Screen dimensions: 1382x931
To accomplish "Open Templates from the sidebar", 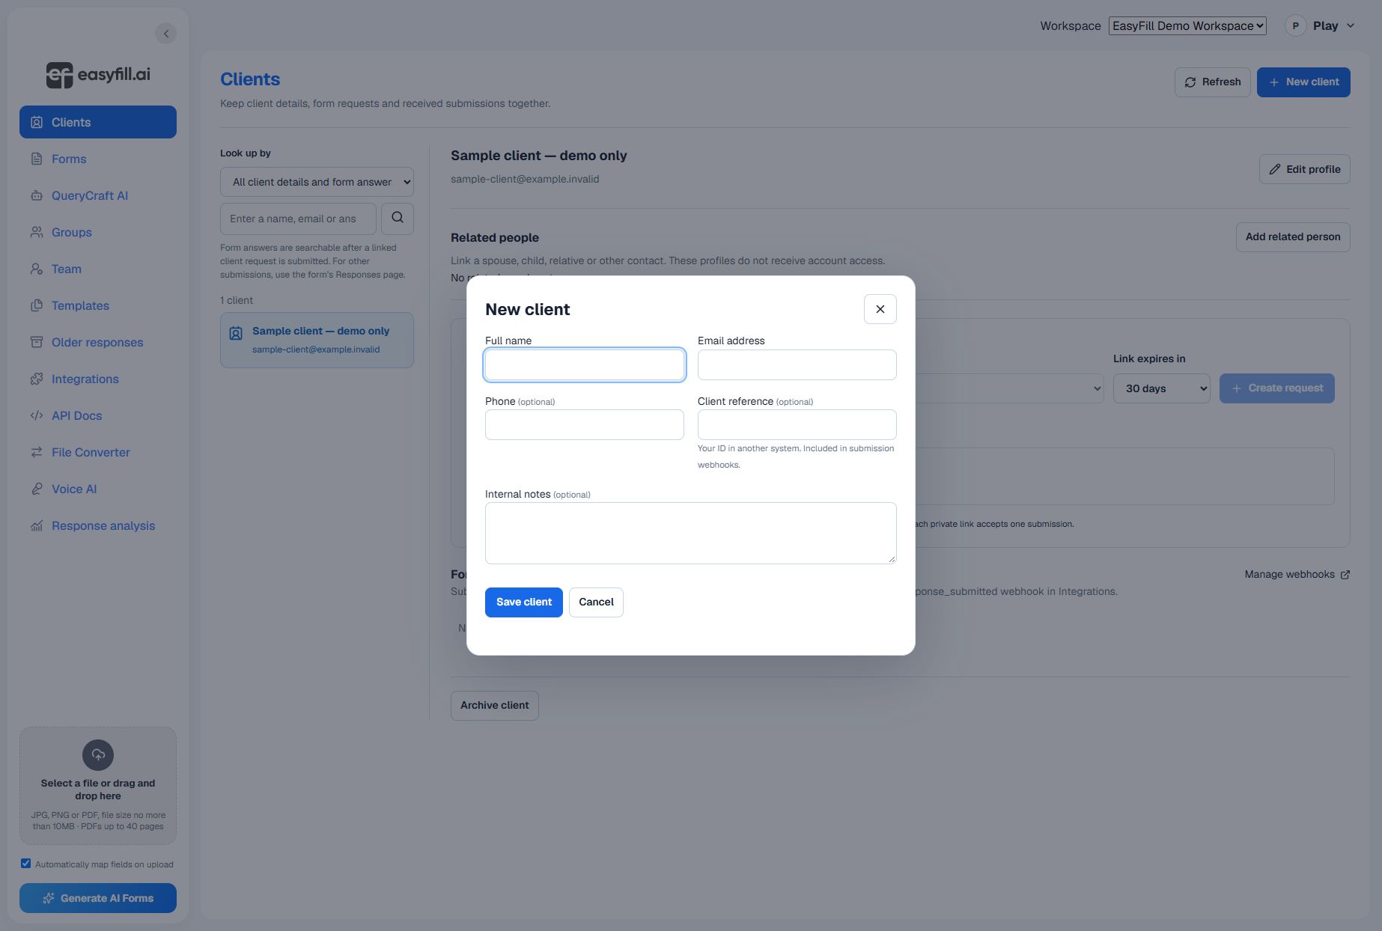I will pos(98,305).
